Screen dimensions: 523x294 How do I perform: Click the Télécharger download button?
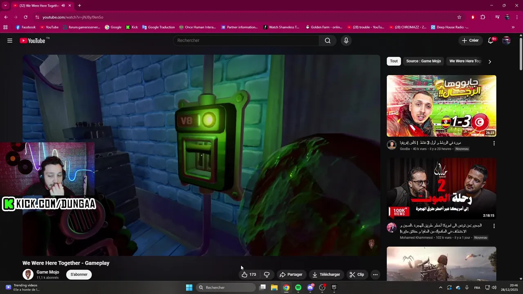pos(326,274)
